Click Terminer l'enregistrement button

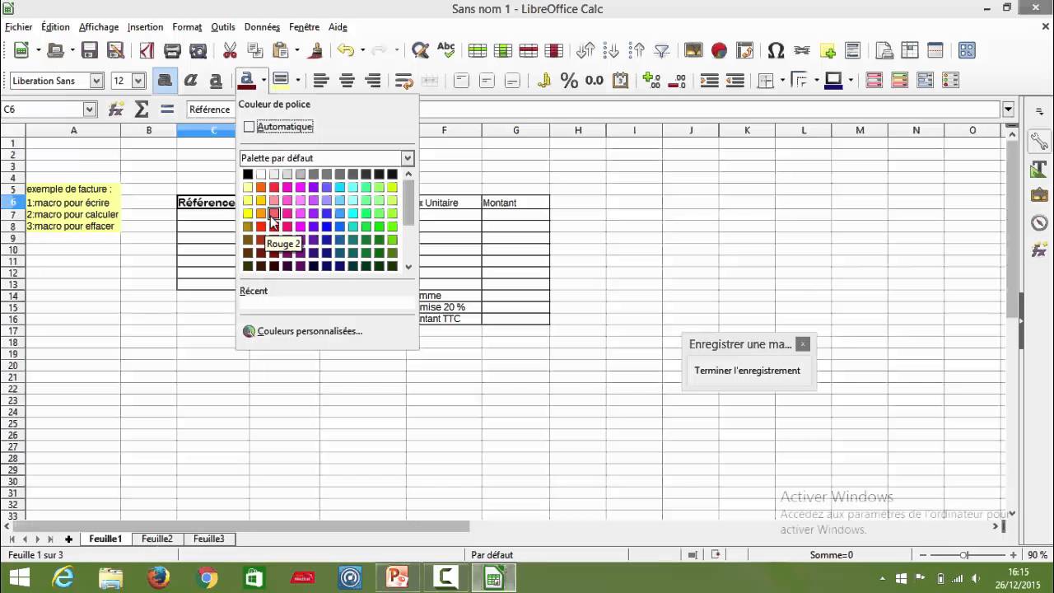tap(747, 371)
